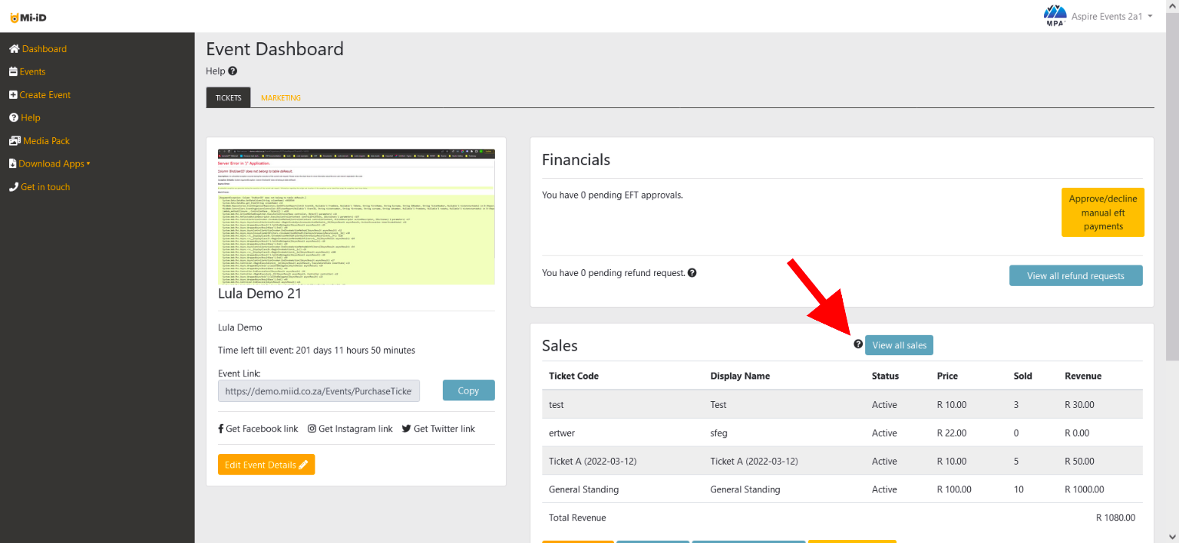Click the R 22.00 price cell
Viewport: 1179px width, 543px height.
coord(952,433)
